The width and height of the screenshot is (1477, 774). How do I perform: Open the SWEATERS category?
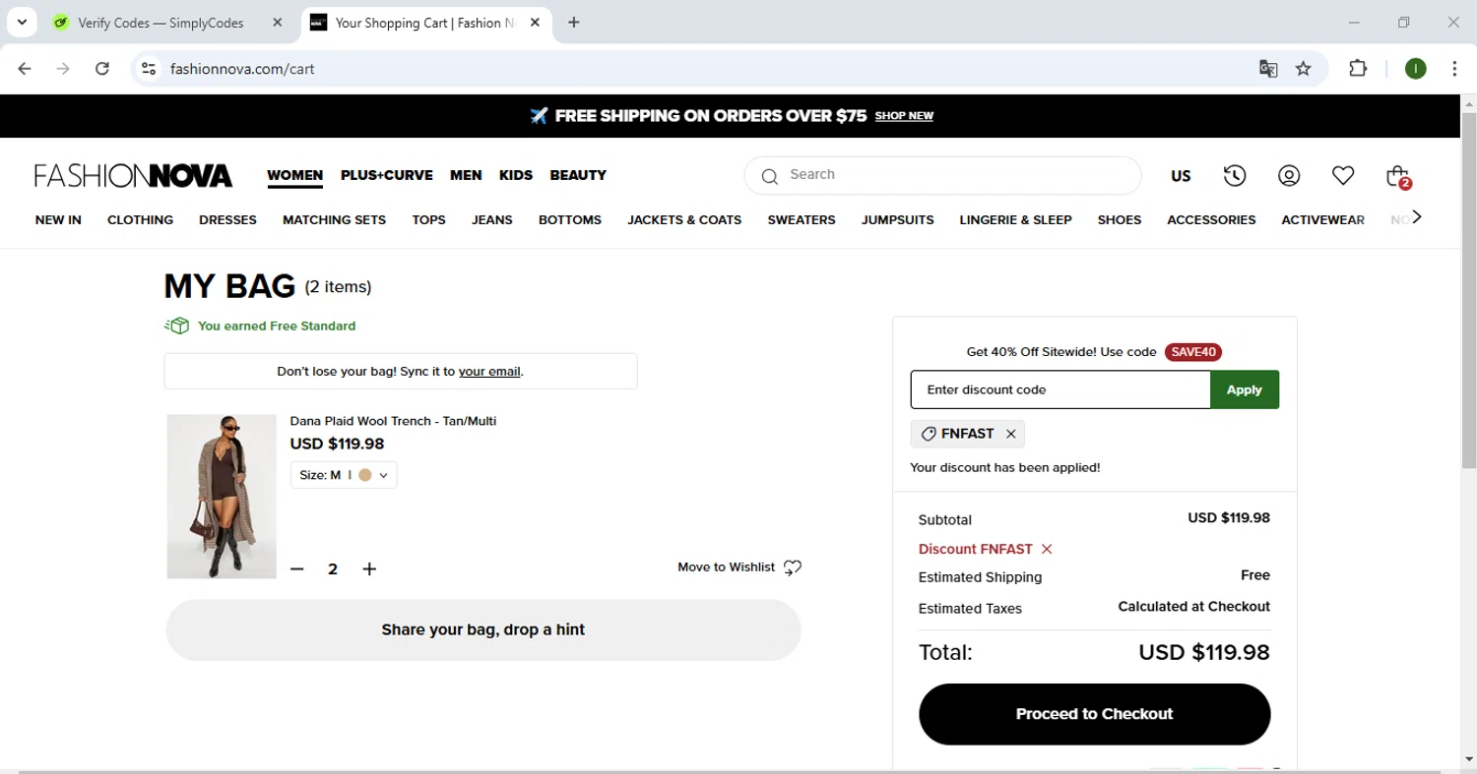tap(802, 220)
